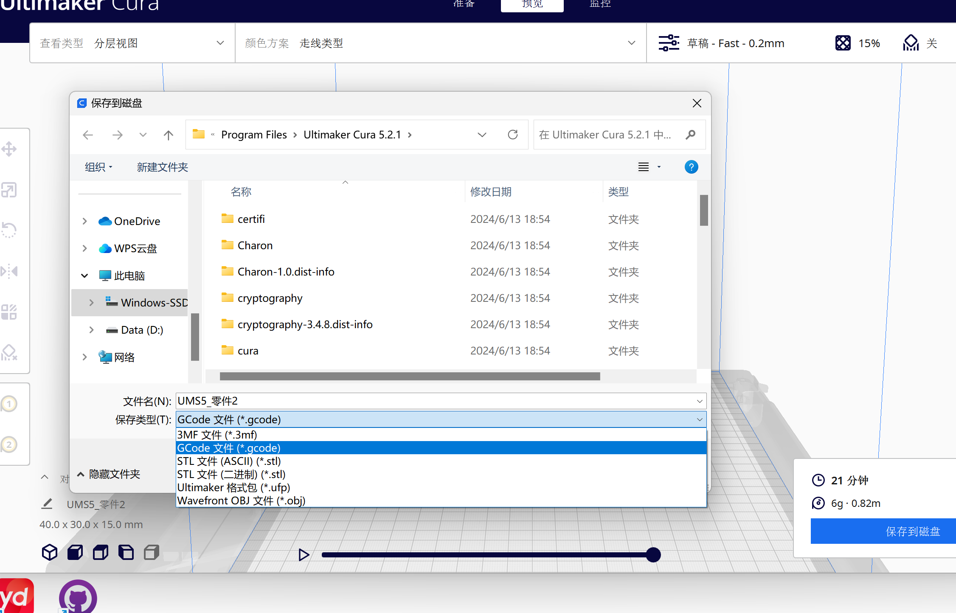Click the 文件名 file name field
The width and height of the screenshot is (956, 613).
[x=441, y=401]
